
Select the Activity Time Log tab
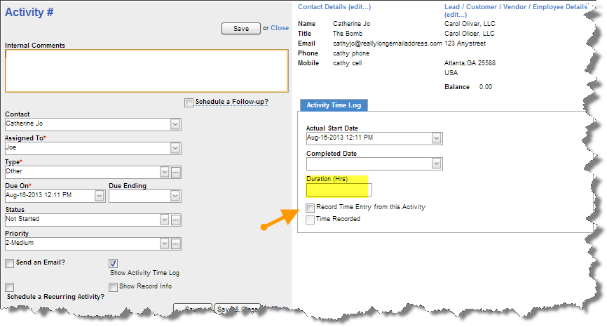click(334, 105)
